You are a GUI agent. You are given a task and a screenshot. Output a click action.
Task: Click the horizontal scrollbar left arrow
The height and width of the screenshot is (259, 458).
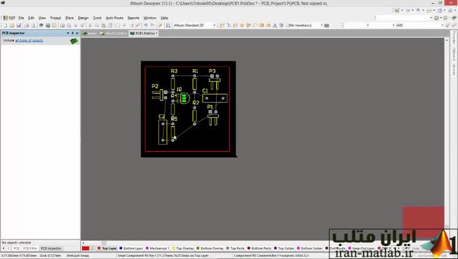pyautogui.click(x=84, y=243)
